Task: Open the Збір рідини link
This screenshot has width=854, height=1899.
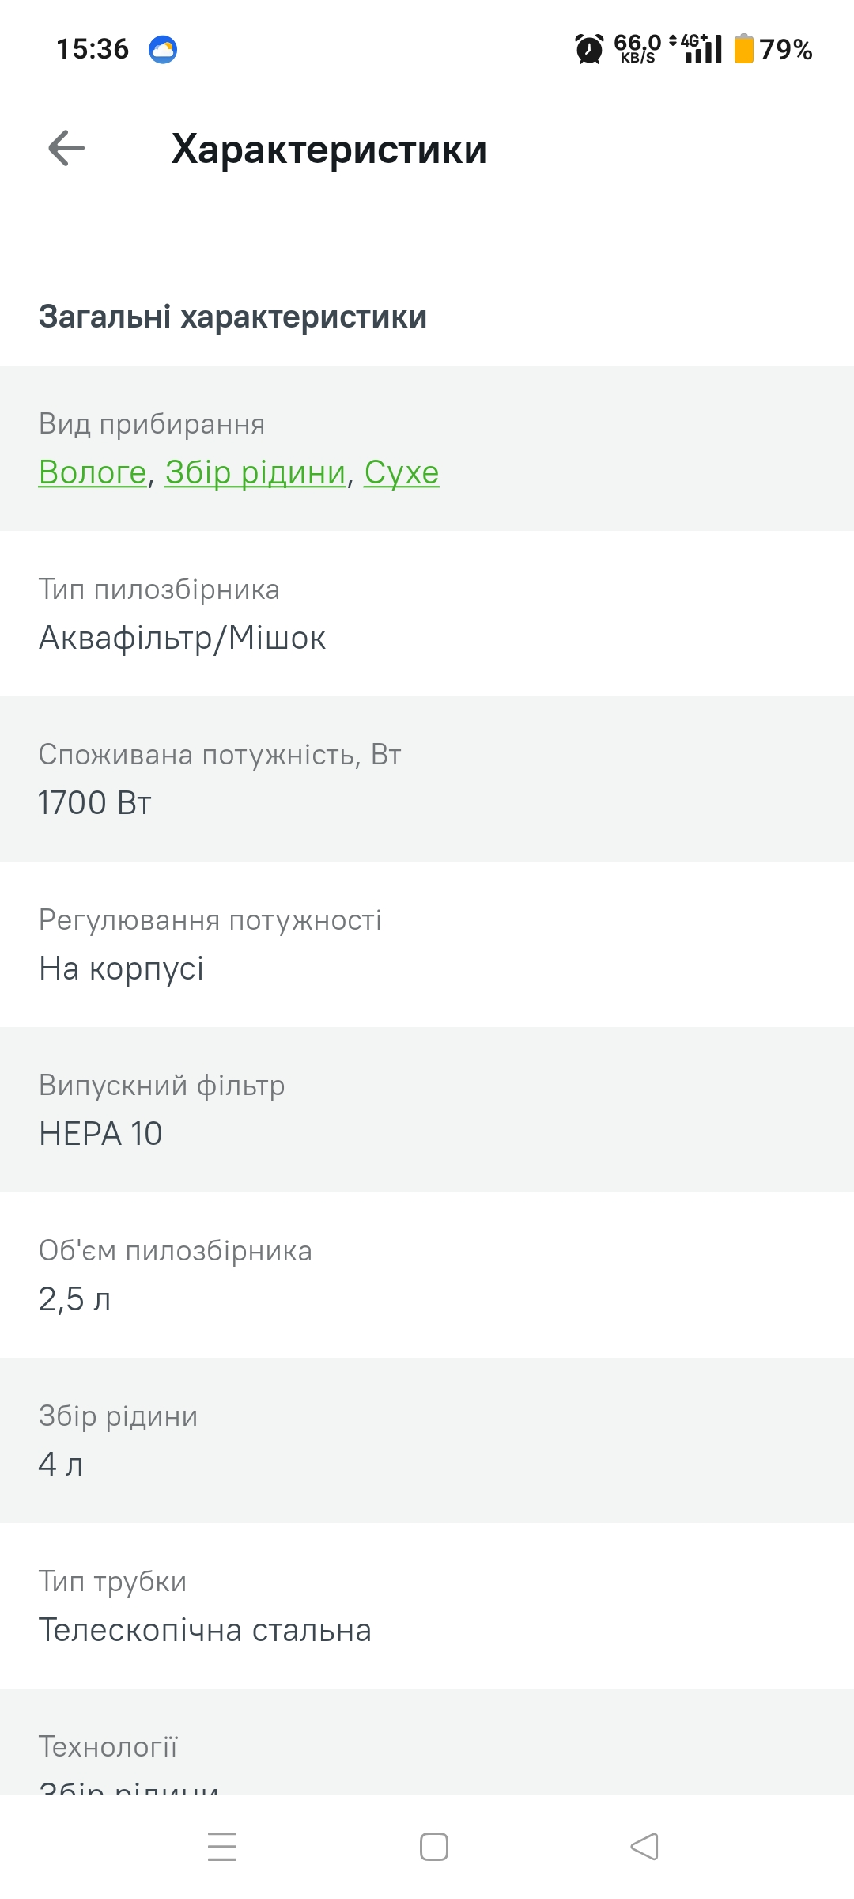Action: [x=255, y=472]
